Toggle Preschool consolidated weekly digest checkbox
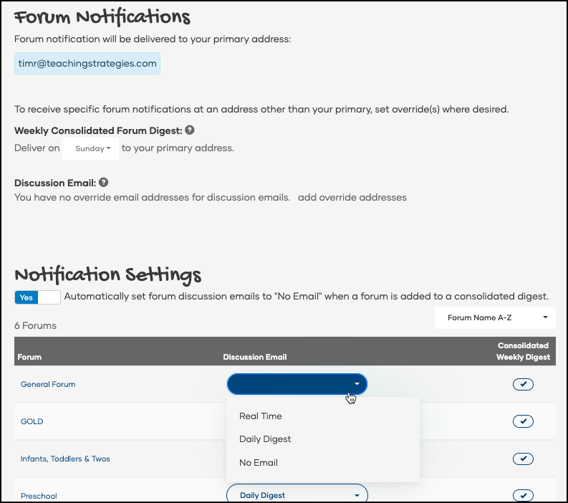 coord(523,495)
